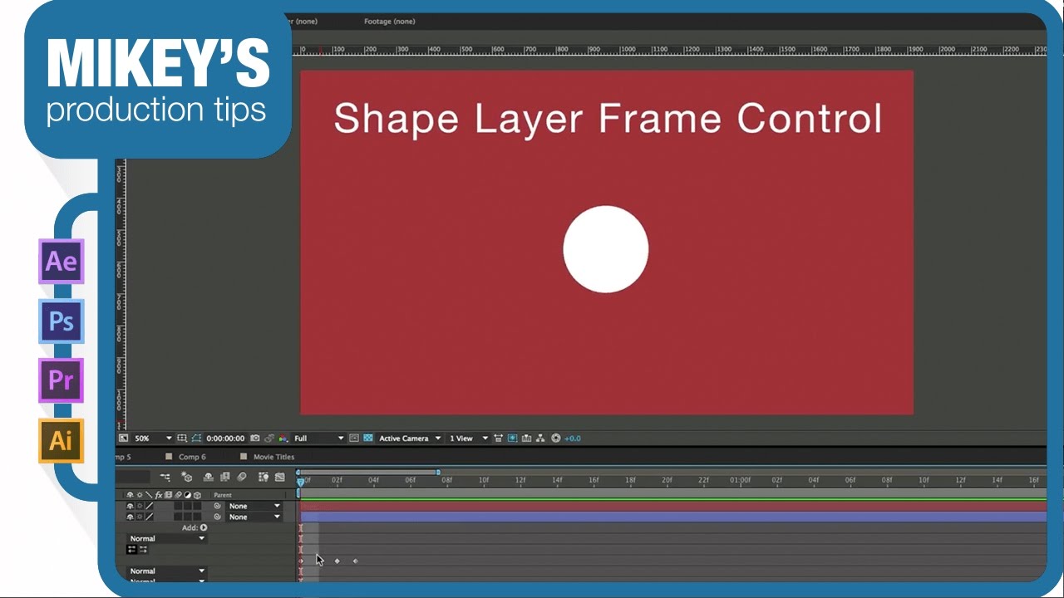Click the current time indicator playhead
The image size is (1064, 598).
300,481
